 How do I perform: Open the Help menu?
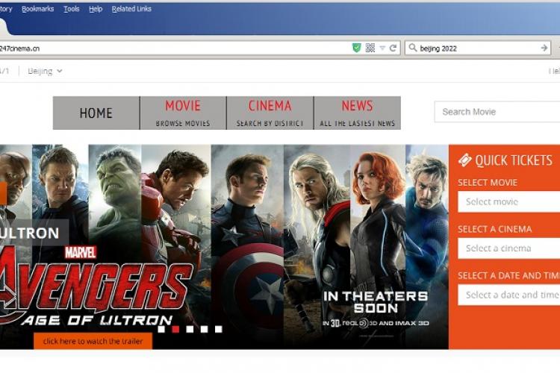96,9
